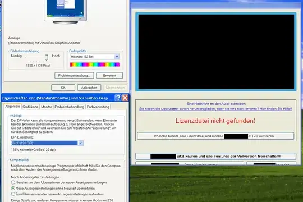Click Abbrechen in the display settings window
303x202 pixels.
pos(89,88)
